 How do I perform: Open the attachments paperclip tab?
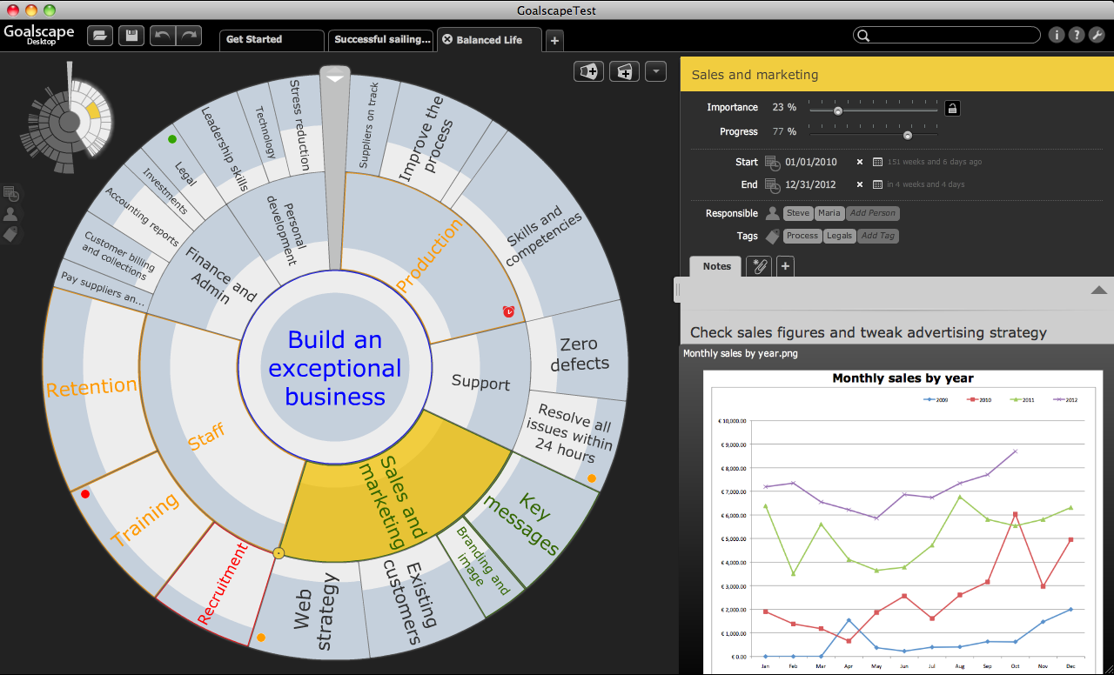point(759,266)
